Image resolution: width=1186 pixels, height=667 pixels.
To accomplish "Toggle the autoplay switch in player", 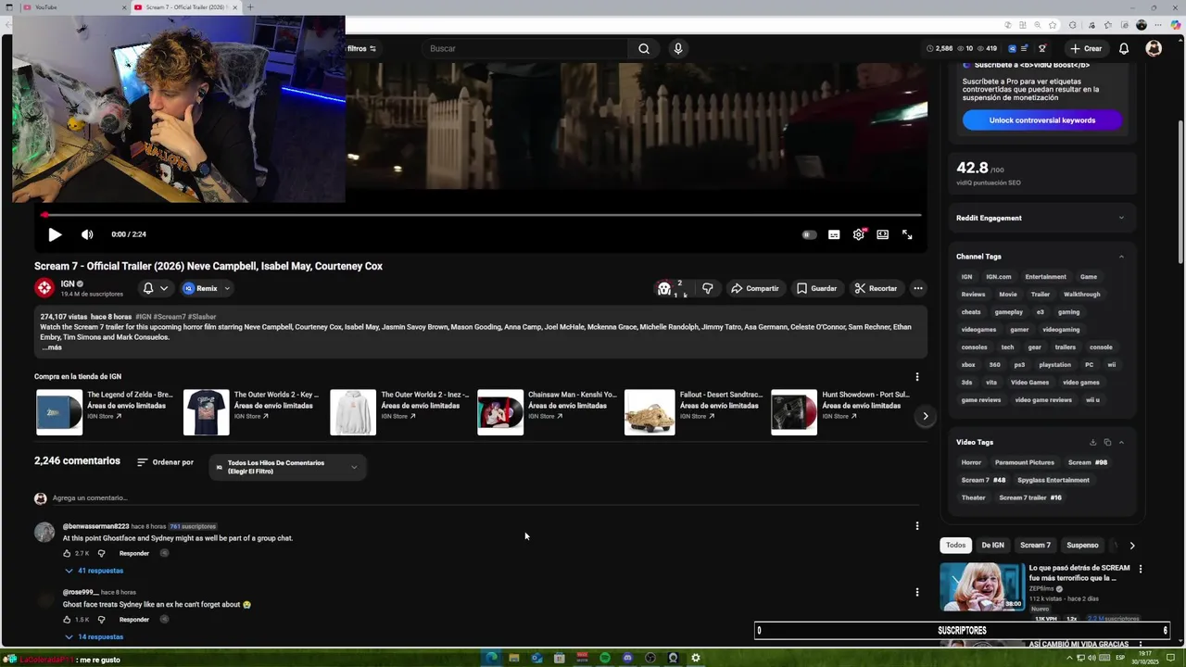I will coord(809,234).
